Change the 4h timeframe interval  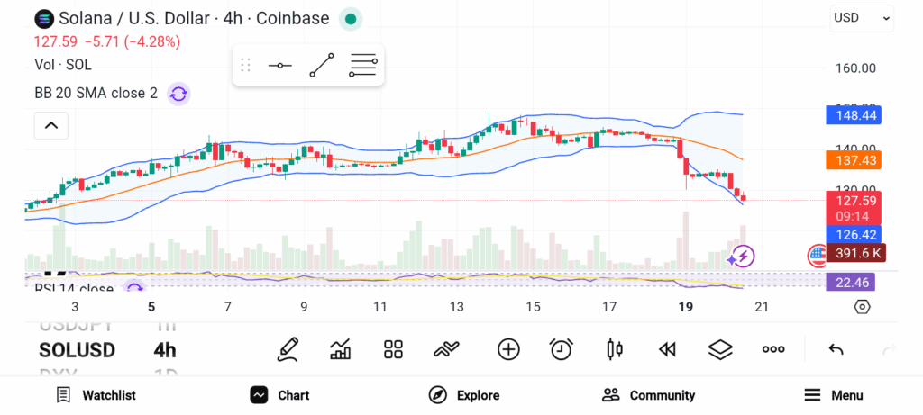pyautogui.click(x=165, y=350)
